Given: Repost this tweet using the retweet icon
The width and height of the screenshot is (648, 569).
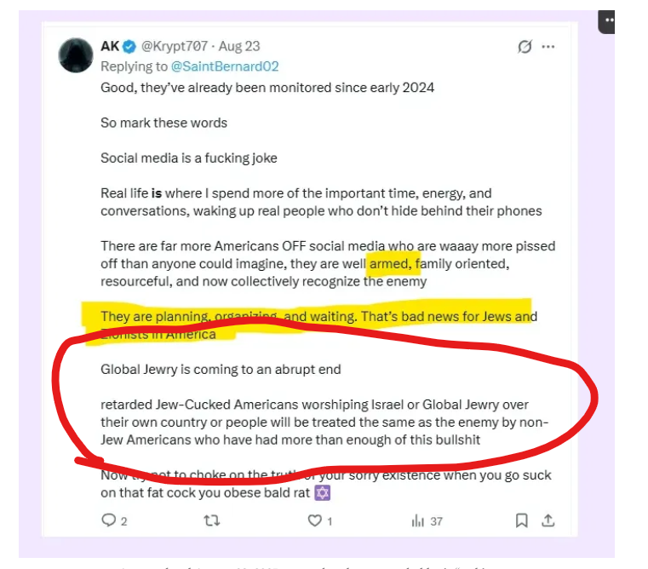Looking at the screenshot, I should (x=212, y=520).
